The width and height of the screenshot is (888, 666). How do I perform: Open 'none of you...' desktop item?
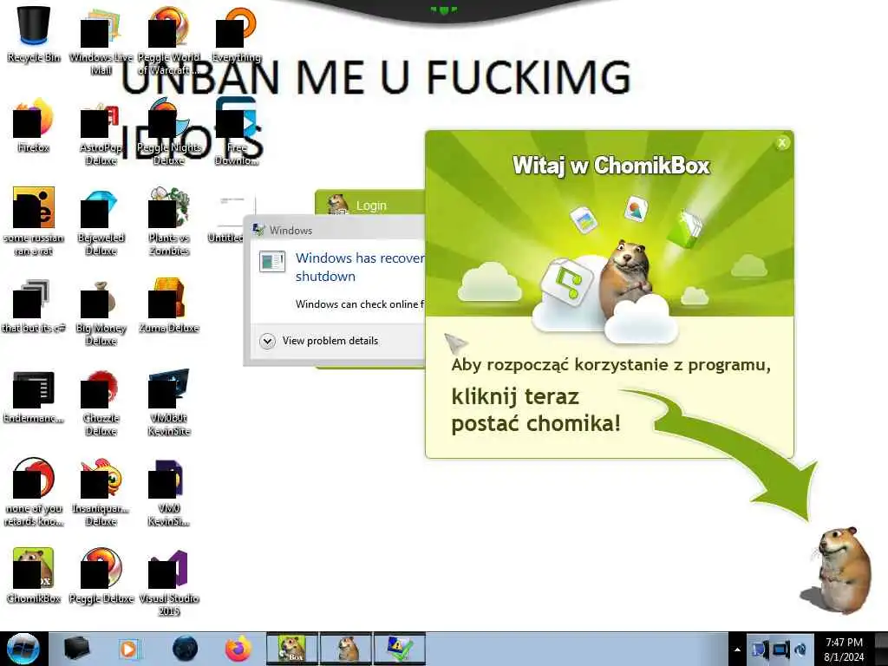[x=34, y=492]
